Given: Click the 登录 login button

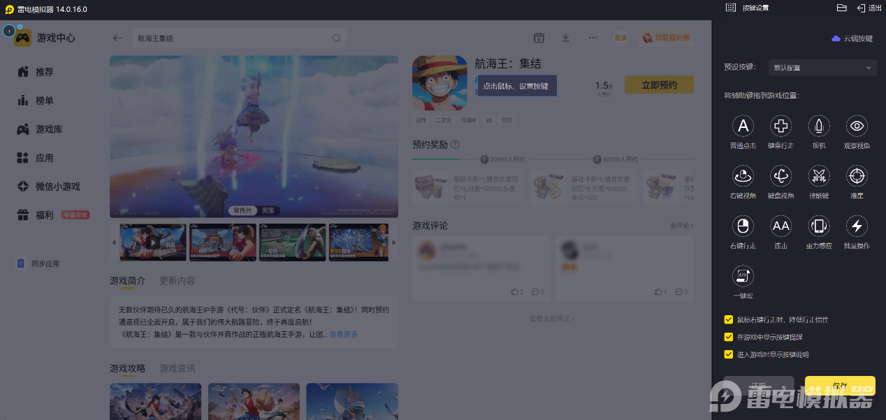Looking at the screenshot, I should pos(620,38).
